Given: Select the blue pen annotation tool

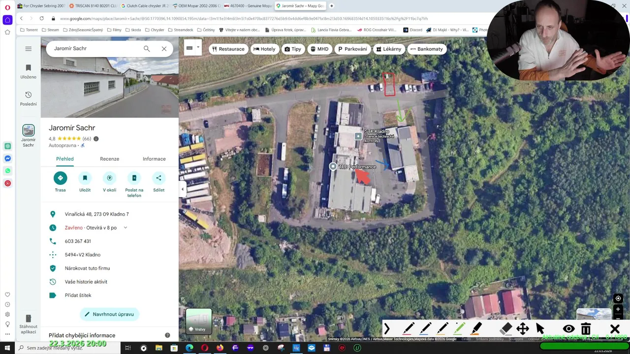Looking at the screenshot, I should (x=425, y=329).
